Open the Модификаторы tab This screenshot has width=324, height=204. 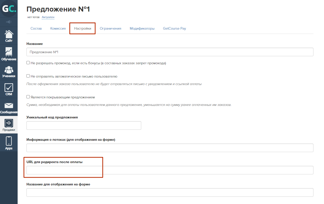142,29
